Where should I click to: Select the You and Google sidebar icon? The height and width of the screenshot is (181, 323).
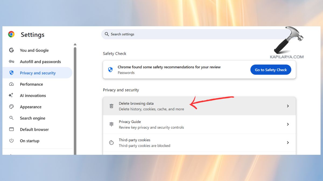click(x=11, y=50)
